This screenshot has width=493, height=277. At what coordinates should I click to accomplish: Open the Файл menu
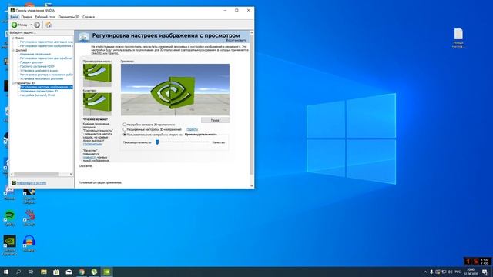click(x=14, y=17)
